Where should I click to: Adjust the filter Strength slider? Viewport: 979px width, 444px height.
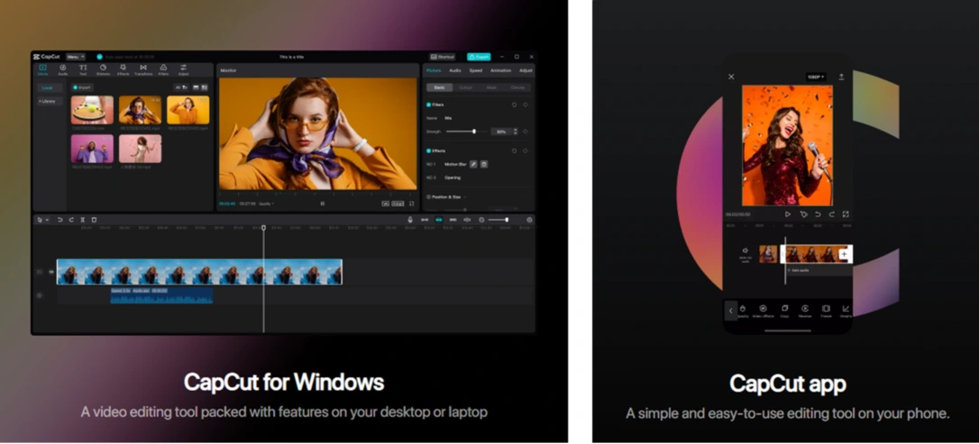point(466,131)
